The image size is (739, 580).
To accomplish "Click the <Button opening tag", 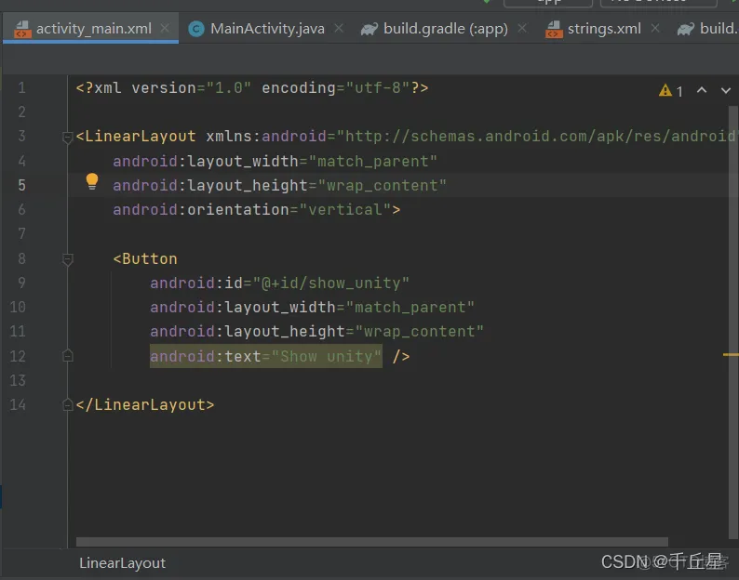I will pyautogui.click(x=145, y=258).
